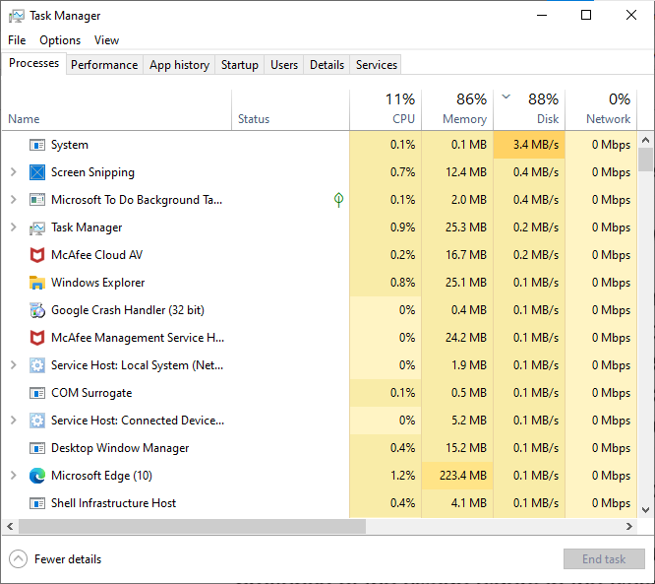Expand Service Host: Local System group
Image resolution: width=655 pixels, height=584 pixels.
coord(14,365)
